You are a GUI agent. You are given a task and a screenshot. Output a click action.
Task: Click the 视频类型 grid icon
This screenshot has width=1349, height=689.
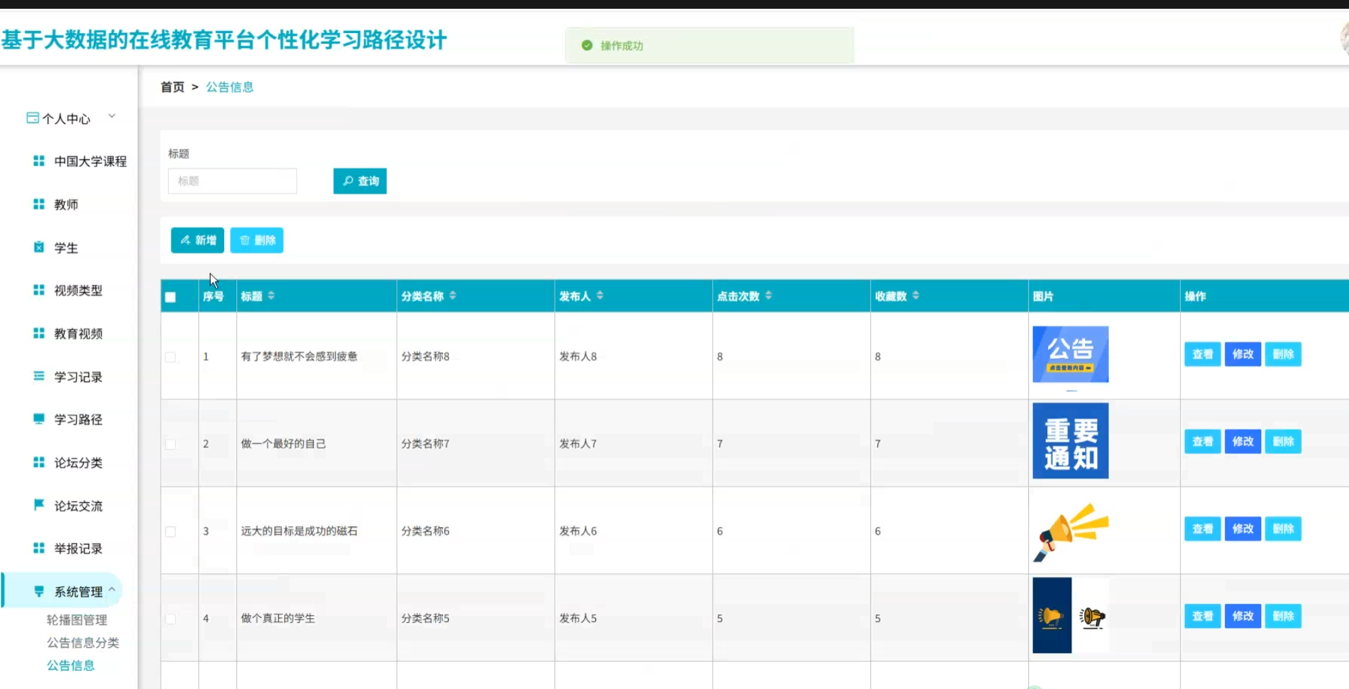(x=39, y=290)
